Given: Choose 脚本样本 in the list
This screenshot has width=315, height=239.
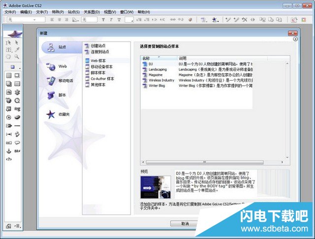Looking at the screenshot, I should [x=95, y=73].
